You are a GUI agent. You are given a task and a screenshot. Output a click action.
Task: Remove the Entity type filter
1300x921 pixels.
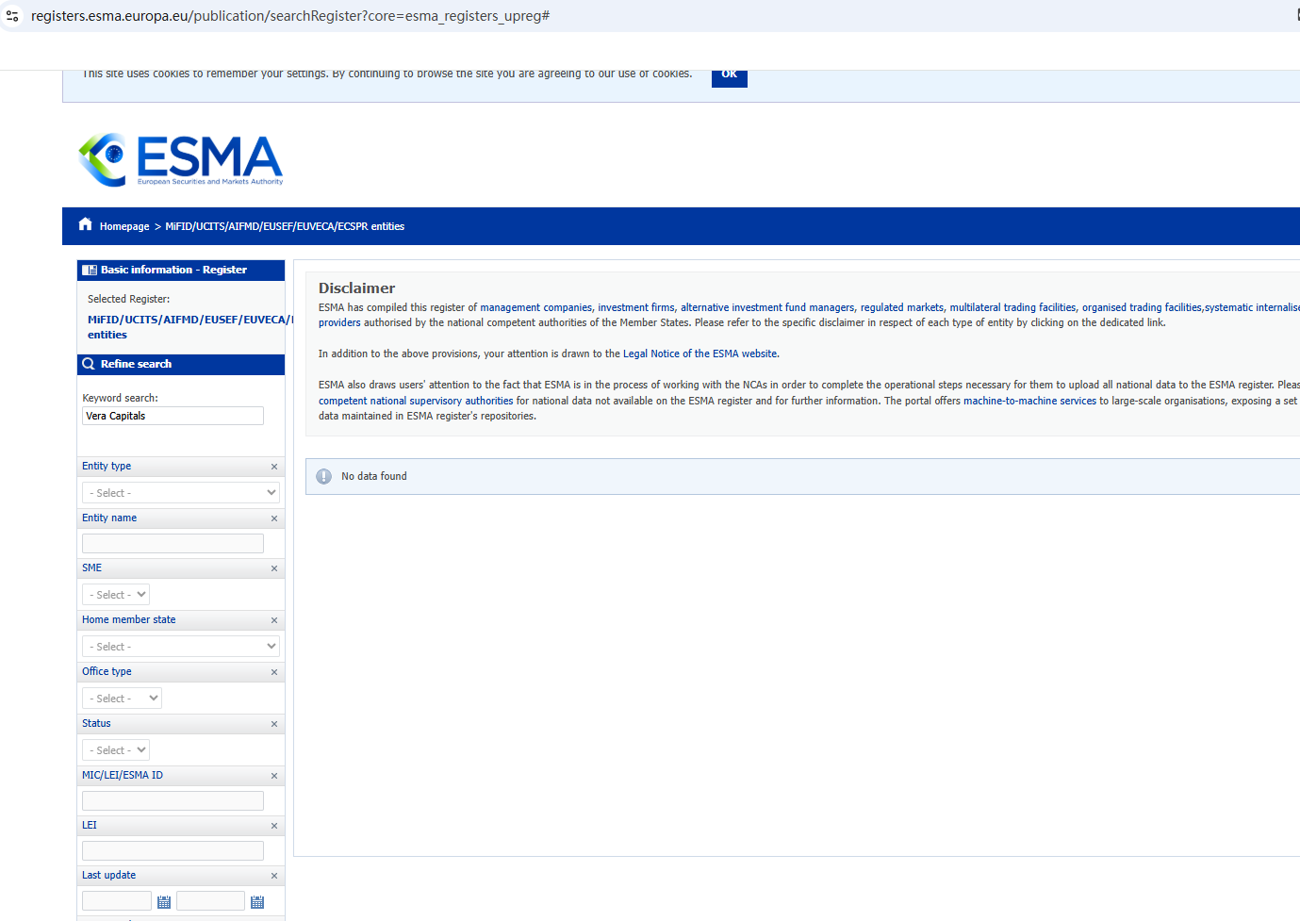point(274,467)
